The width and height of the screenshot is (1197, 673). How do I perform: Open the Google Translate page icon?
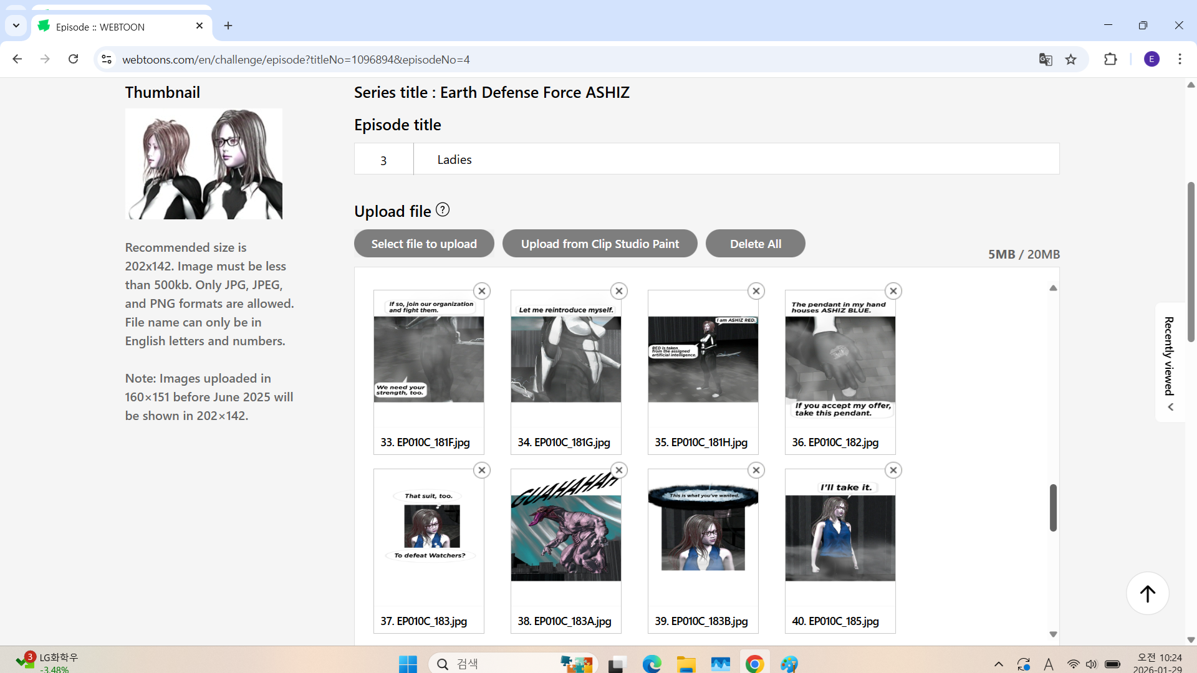tap(1046, 59)
